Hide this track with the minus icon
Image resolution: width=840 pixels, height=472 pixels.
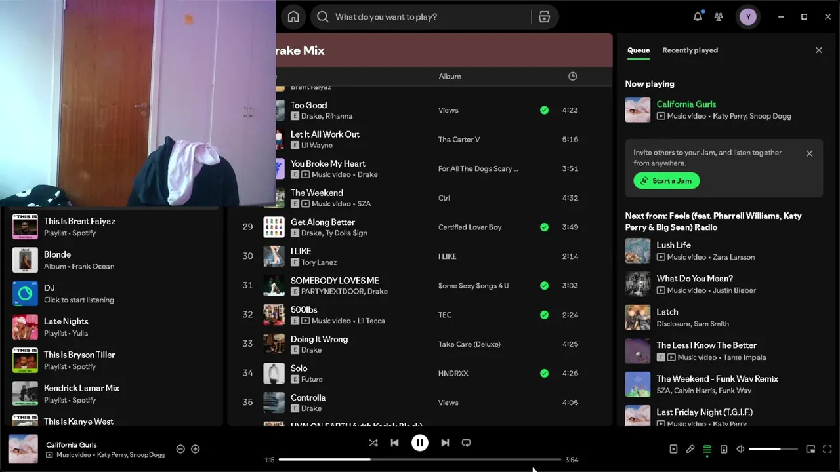point(180,449)
